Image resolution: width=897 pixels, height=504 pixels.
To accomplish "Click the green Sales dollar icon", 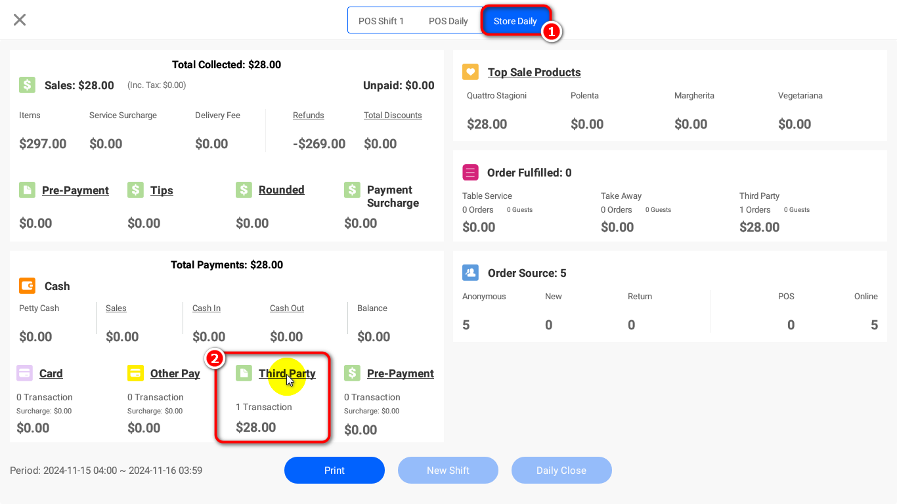I will point(27,85).
